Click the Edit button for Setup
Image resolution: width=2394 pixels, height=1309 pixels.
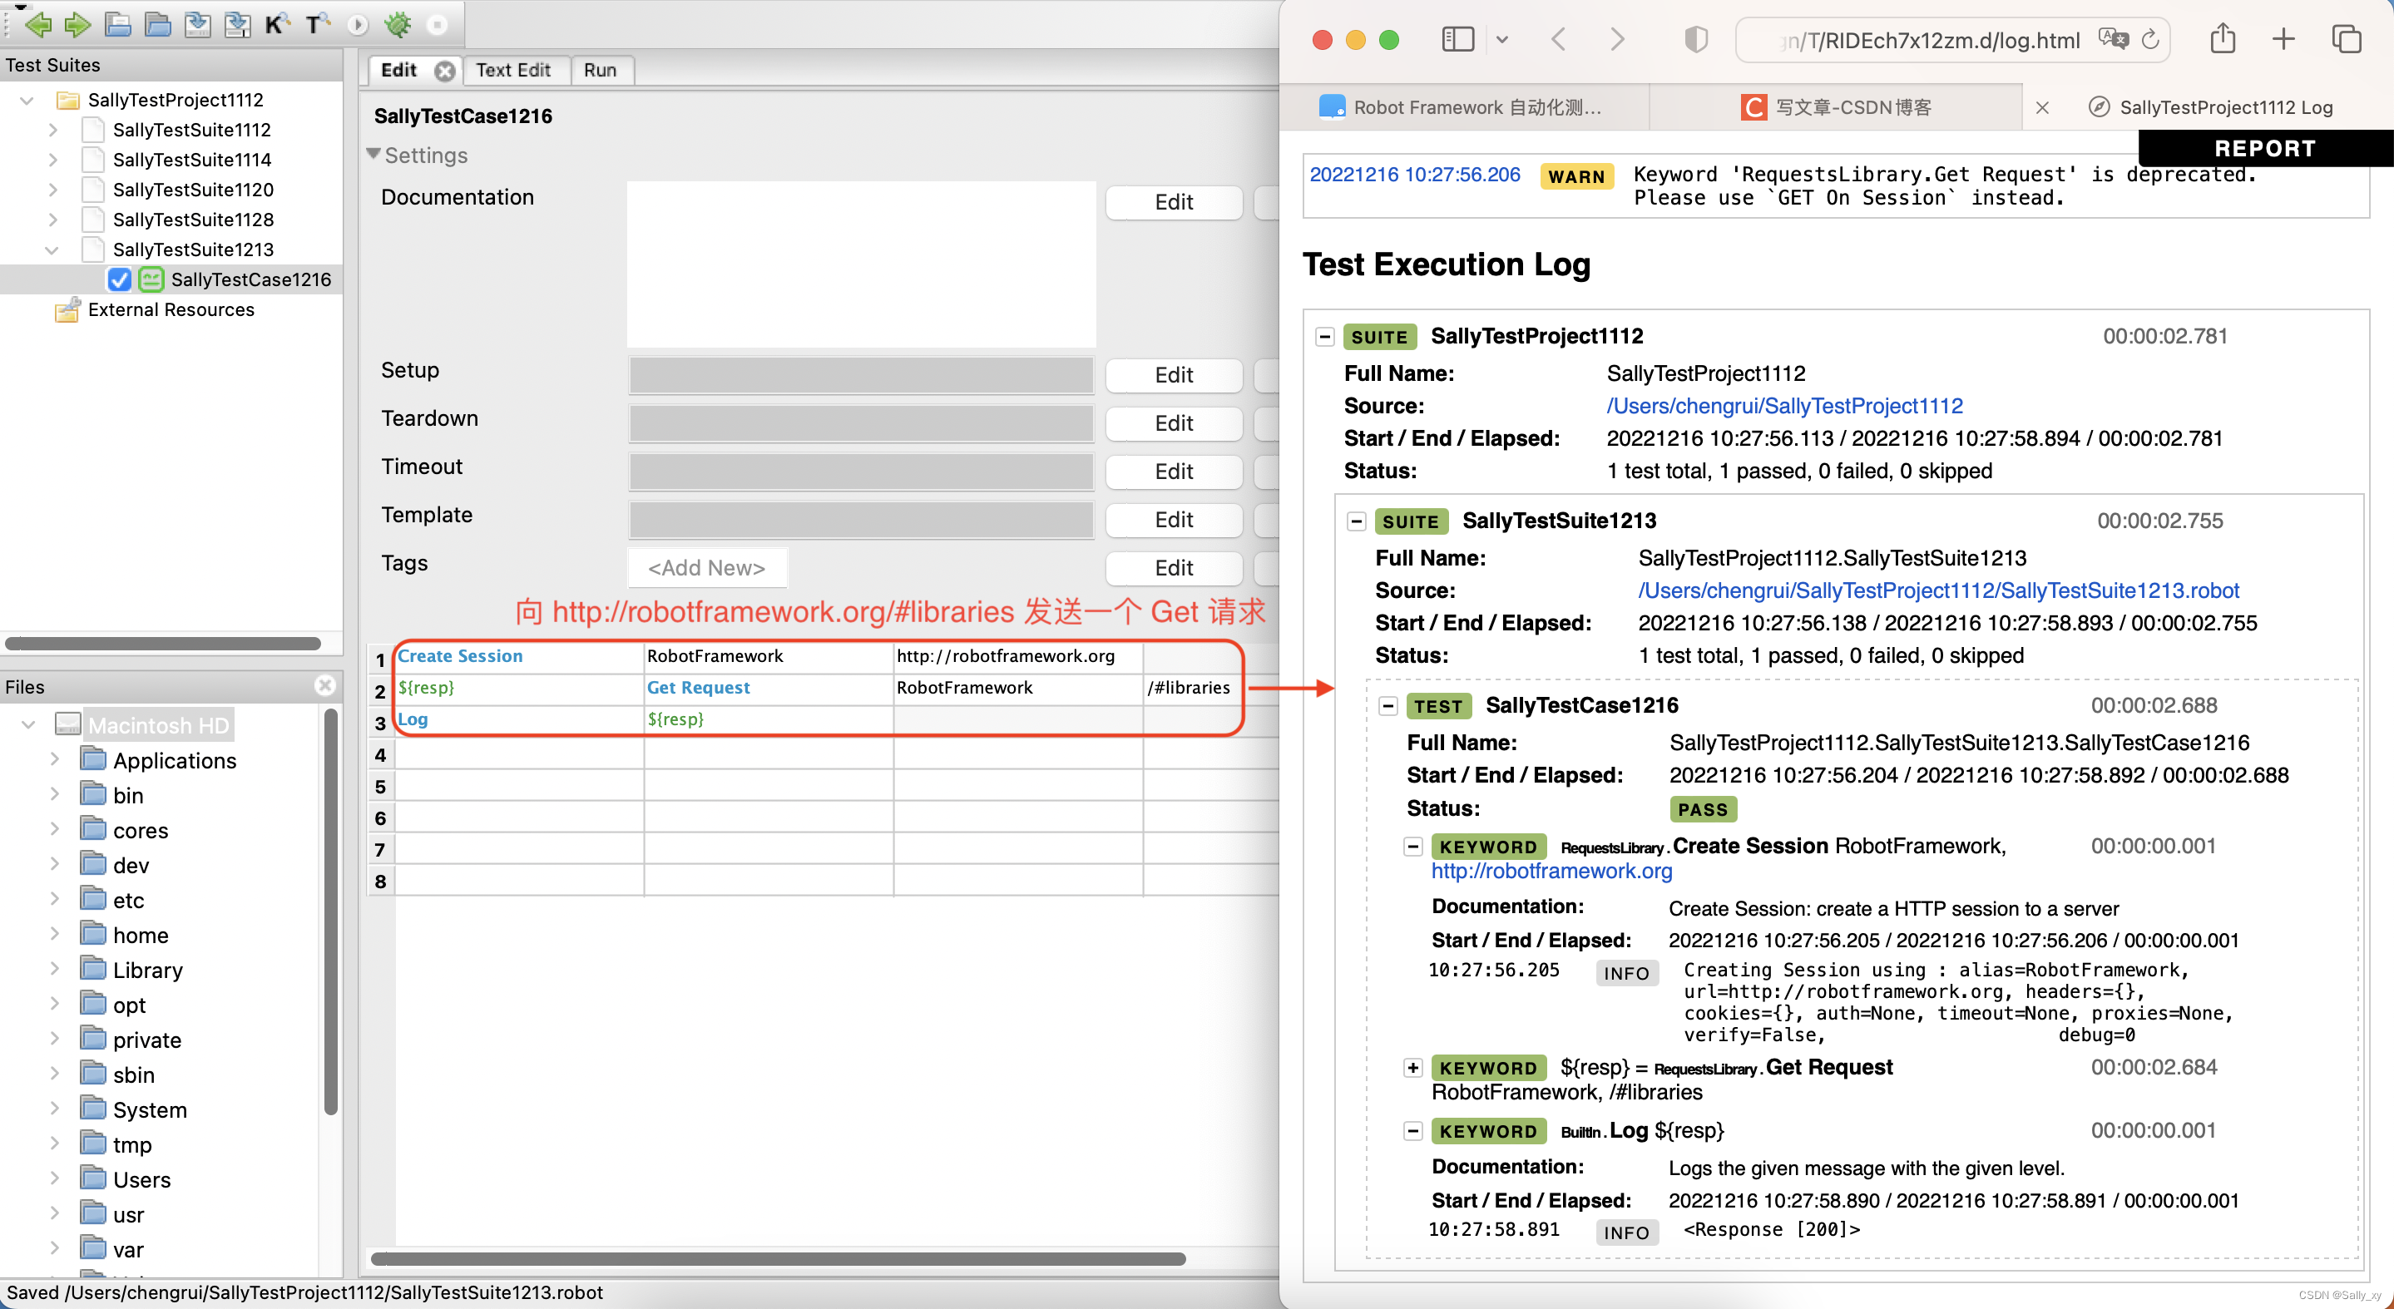[1173, 374]
